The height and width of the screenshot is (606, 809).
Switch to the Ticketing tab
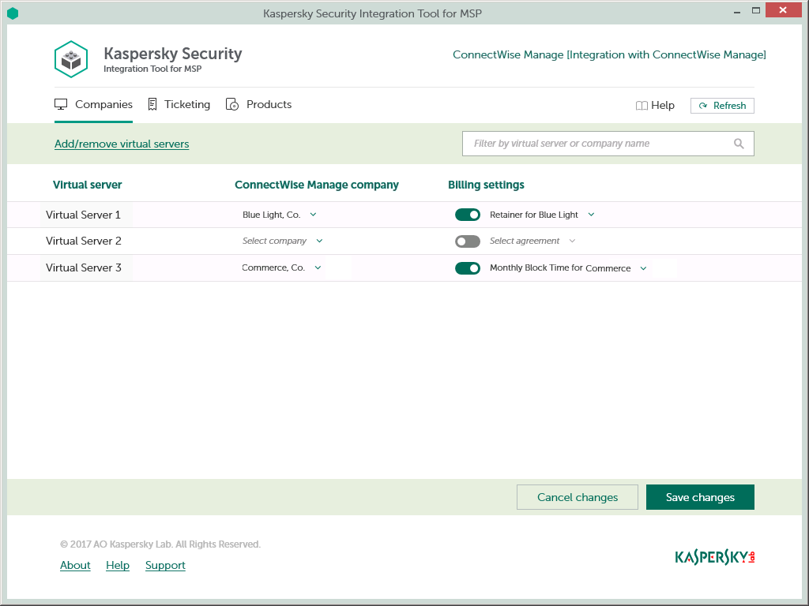(x=179, y=104)
